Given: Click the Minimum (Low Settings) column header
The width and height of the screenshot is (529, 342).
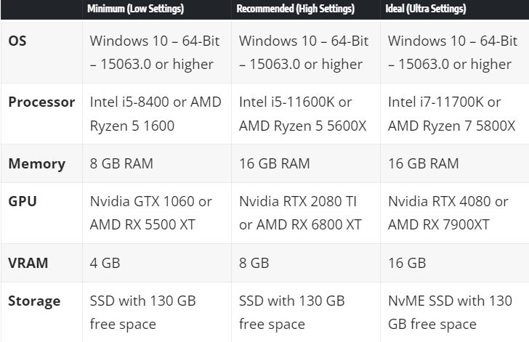Looking at the screenshot, I should click(135, 9).
